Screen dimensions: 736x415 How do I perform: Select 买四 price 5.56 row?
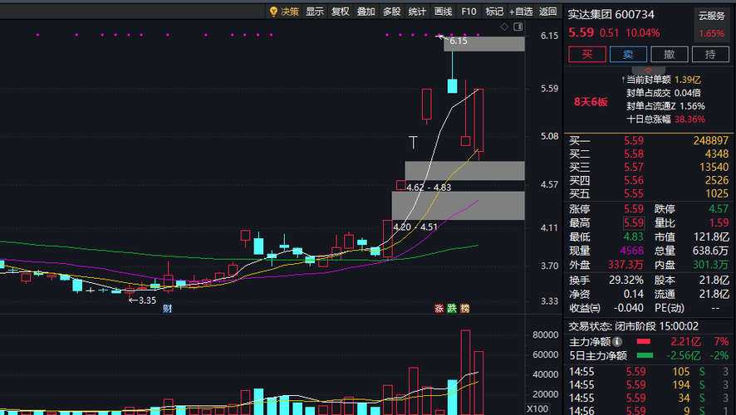[648, 181]
